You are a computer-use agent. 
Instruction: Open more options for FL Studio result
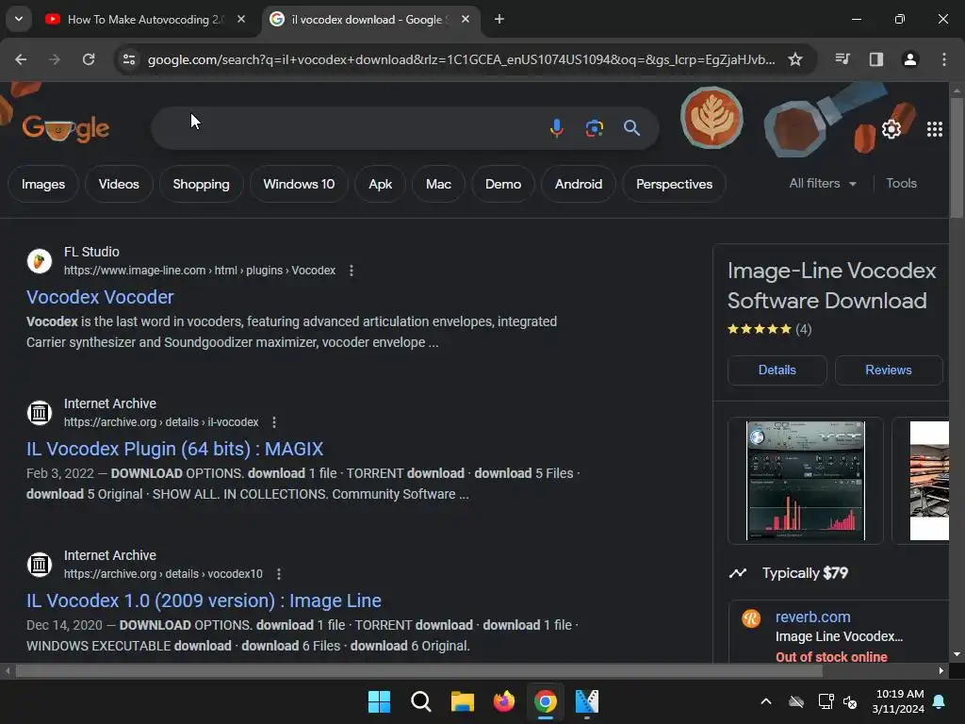point(352,271)
